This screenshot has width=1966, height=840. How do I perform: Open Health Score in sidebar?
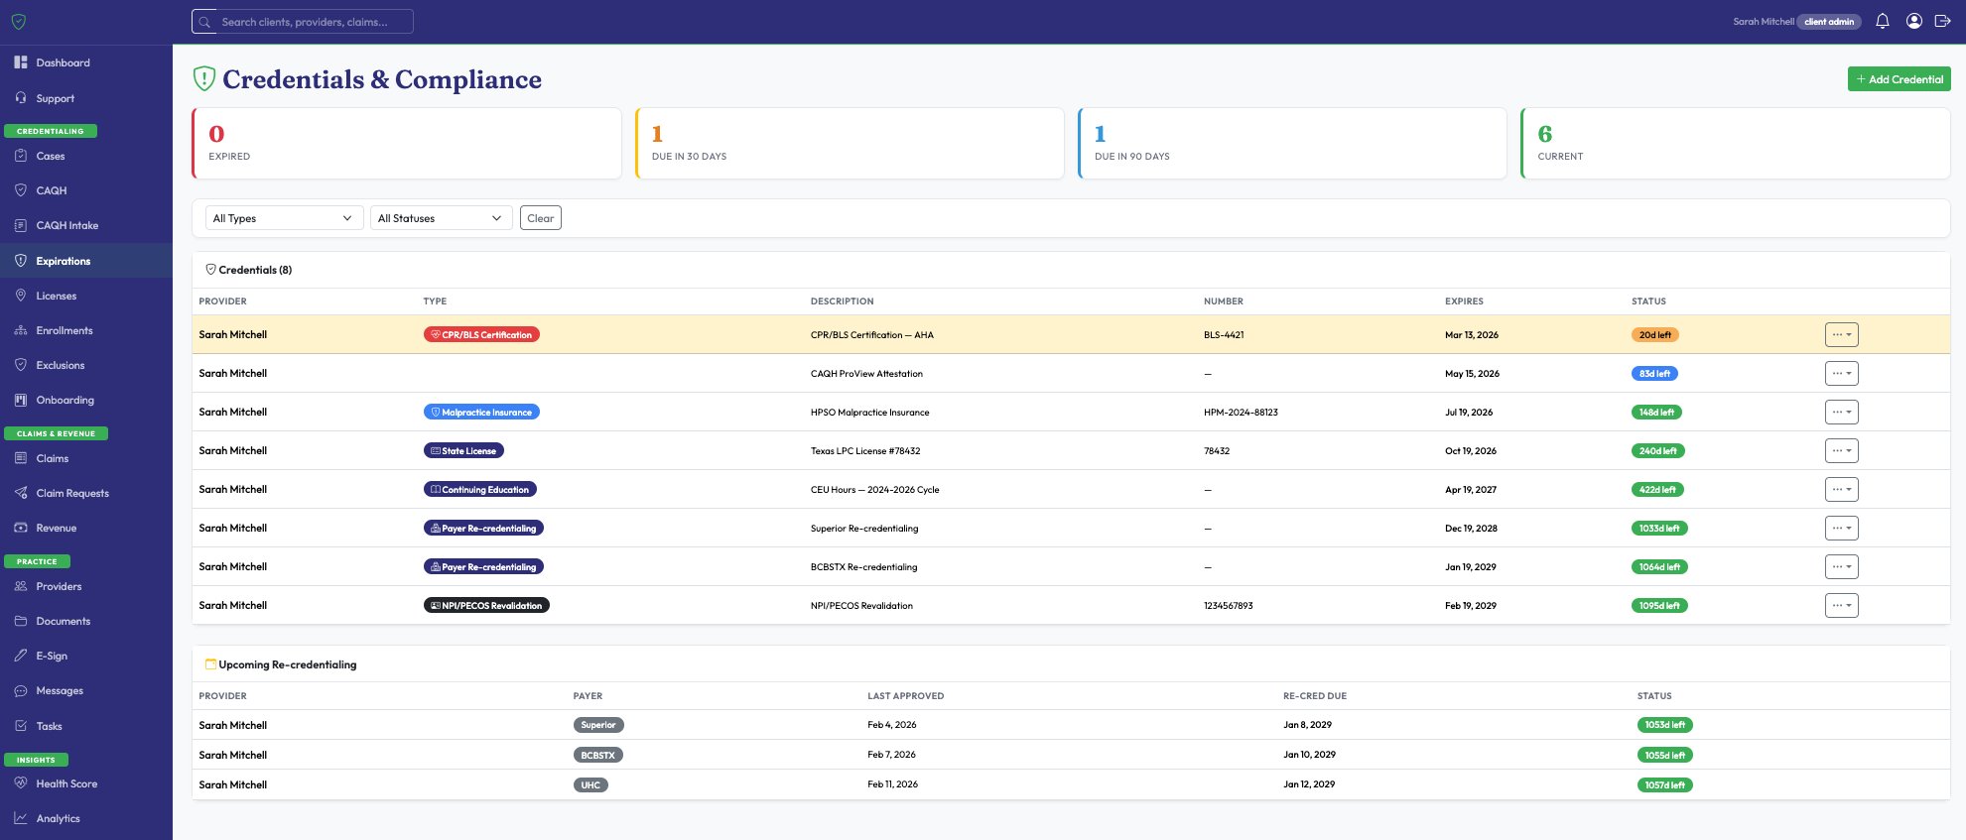pyautogui.click(x=66, y=783)
